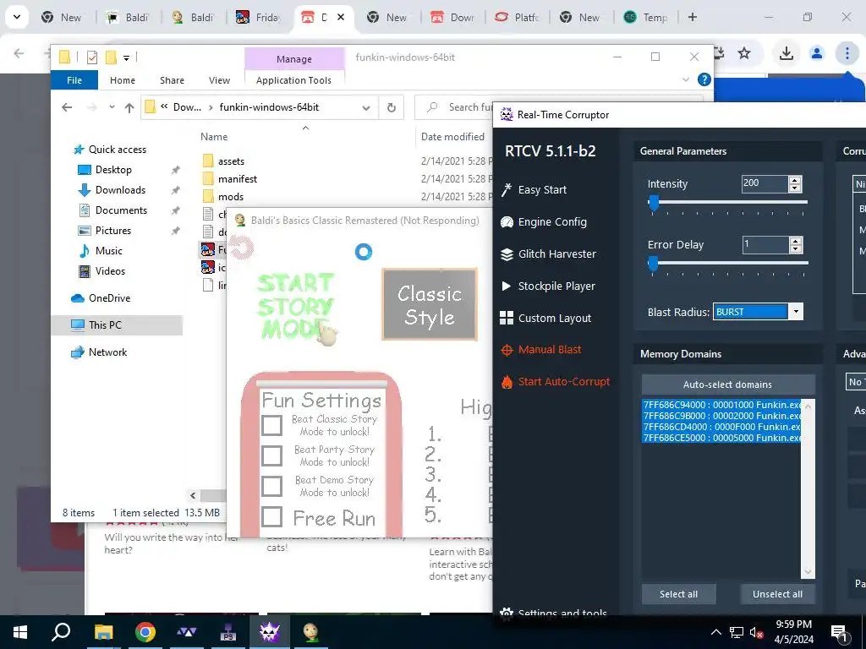866x649 pixels.
Task: Click Classic Style chalkboard button
Action: click(x=429, y=304)
